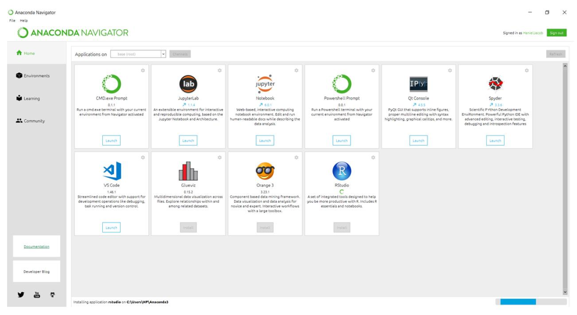
Task: Click the Jupyter Notebook logo icon
Action: click(265, 84)
